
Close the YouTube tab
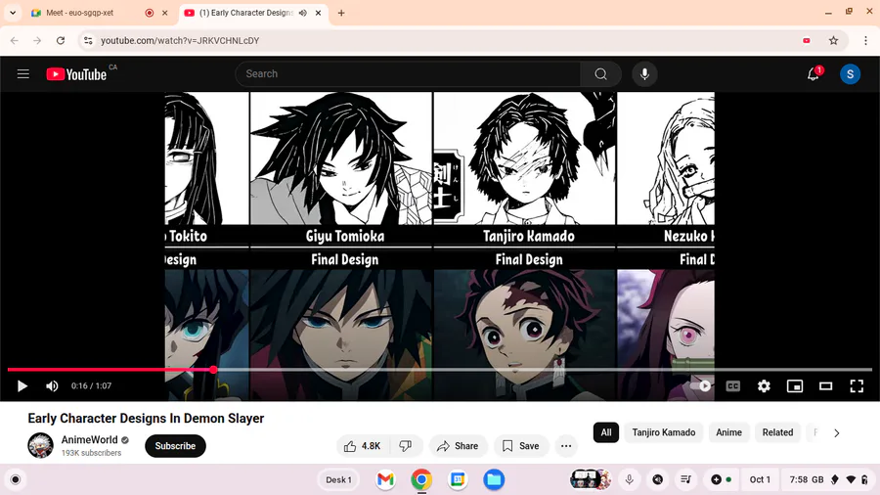318,13
